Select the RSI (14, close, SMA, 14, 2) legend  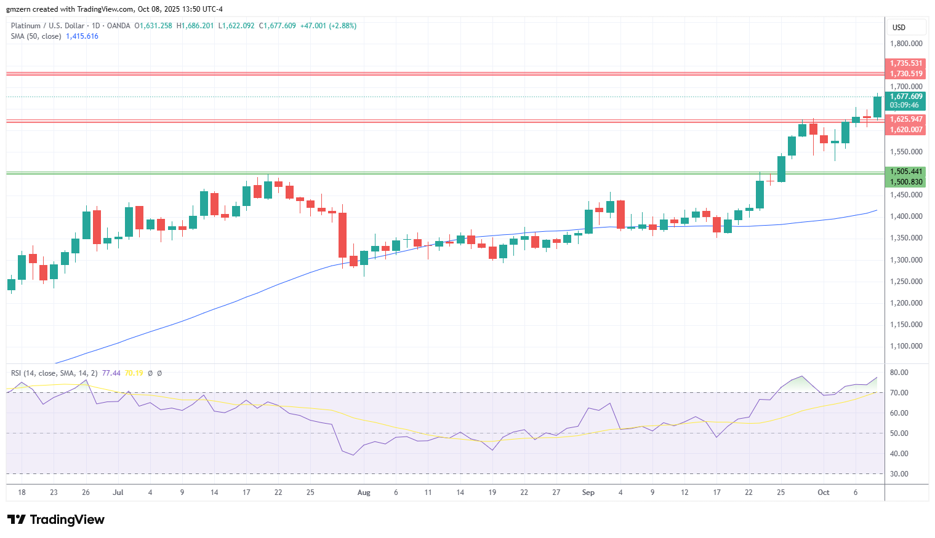(x=54, y=373)
